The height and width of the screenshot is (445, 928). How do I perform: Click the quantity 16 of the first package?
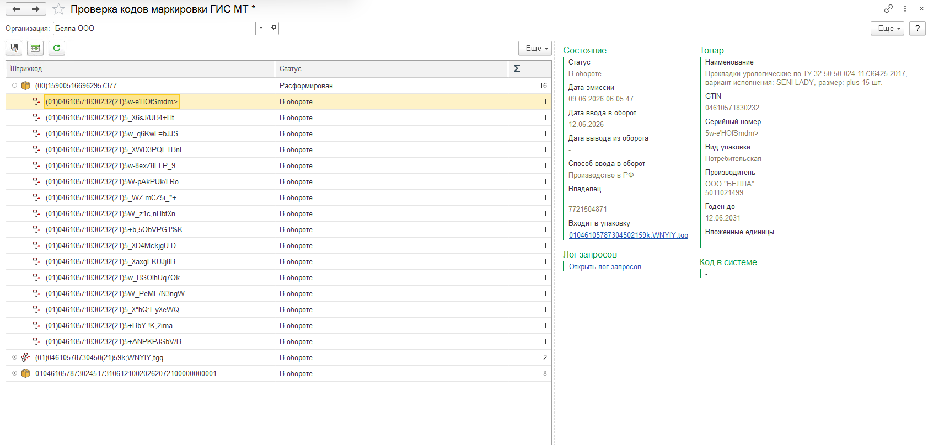click(543, 85)
